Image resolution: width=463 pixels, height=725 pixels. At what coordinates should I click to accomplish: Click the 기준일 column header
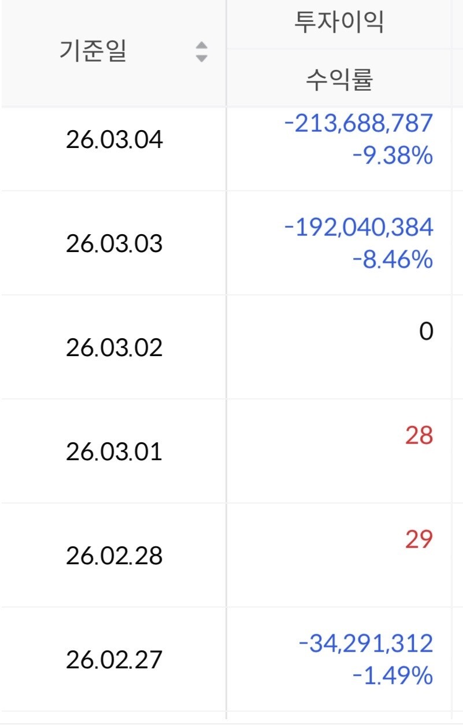[x=93, y=51]
